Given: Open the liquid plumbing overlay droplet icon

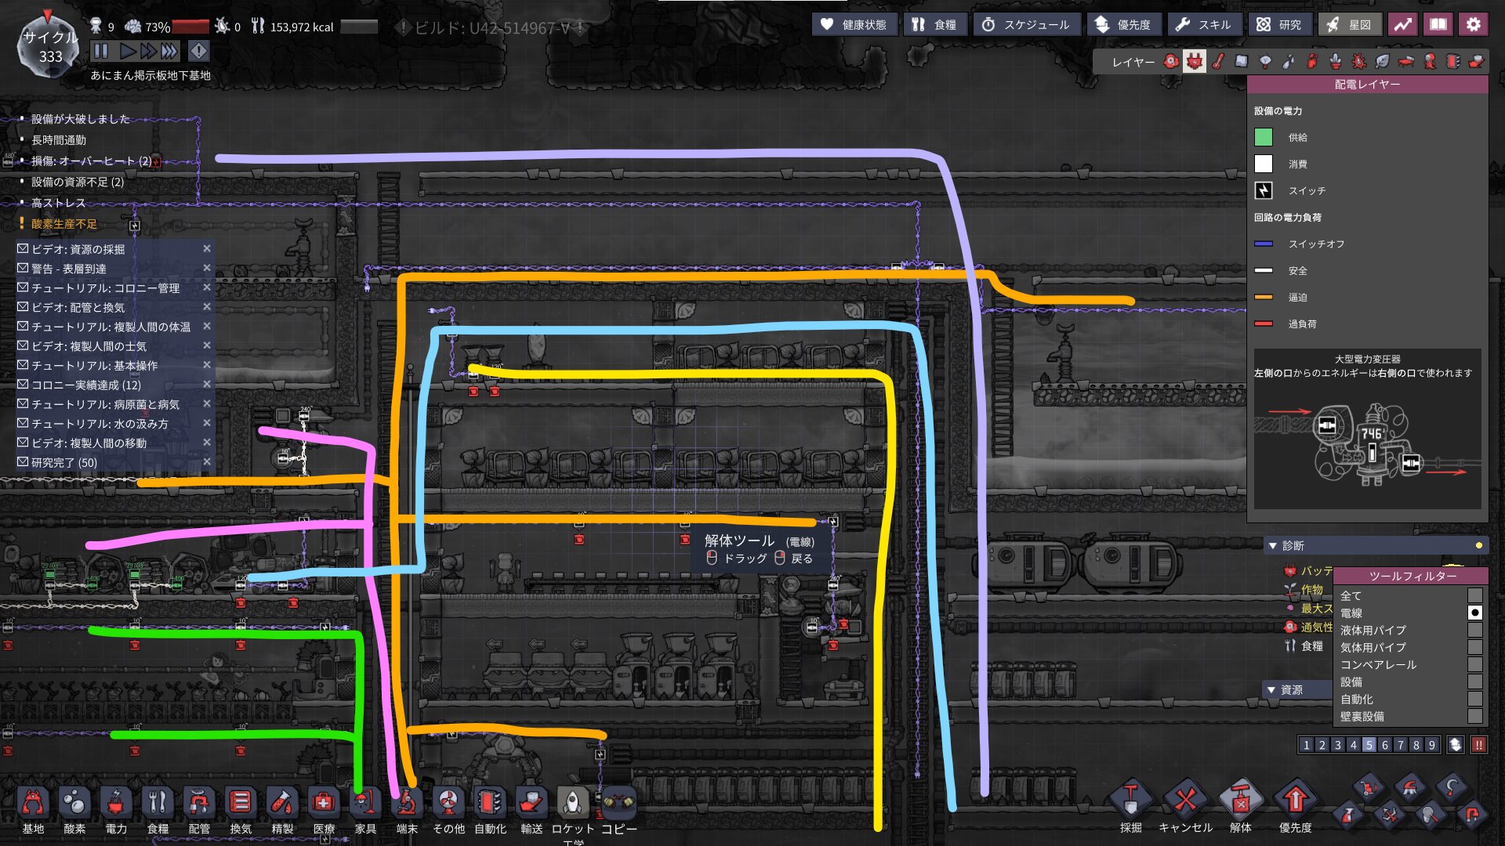Looking at the screenshot, I should click(x=1288, y=61).
